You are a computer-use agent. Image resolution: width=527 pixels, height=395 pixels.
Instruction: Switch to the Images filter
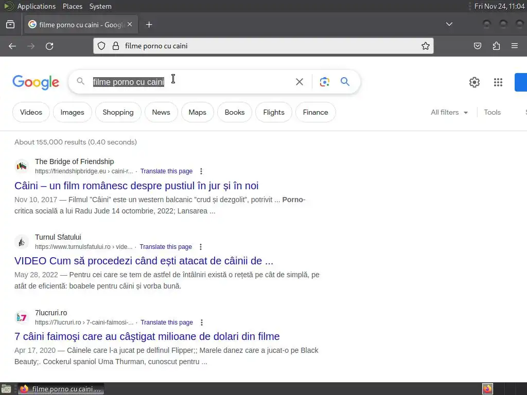pos(72,112)
